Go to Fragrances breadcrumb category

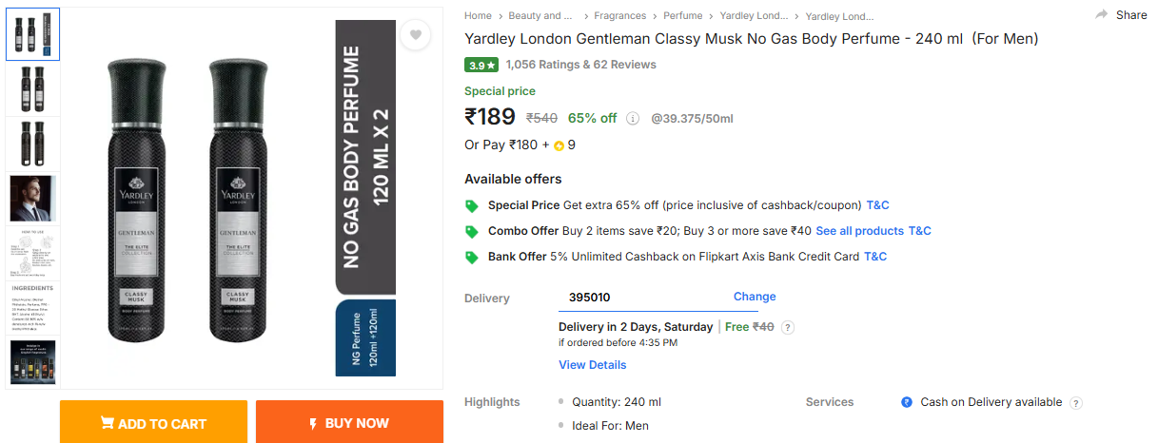(x=619, y=16)
